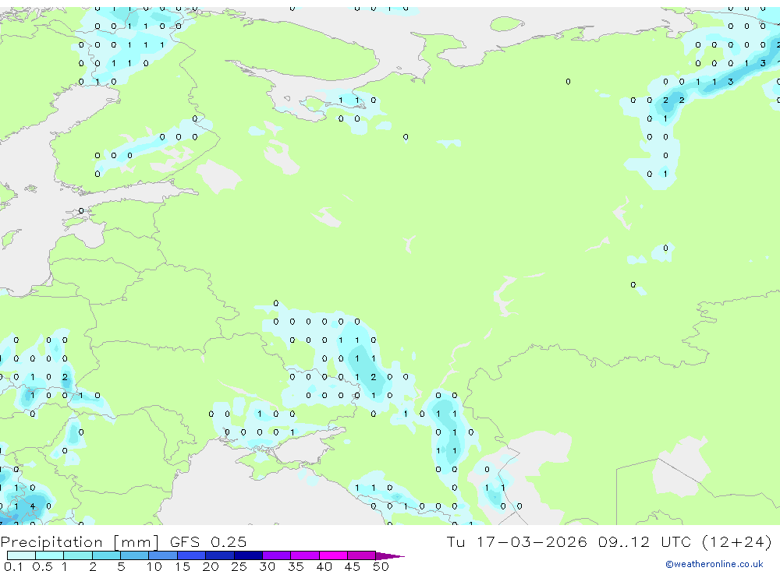Click the legend label '10'

pyautogui.click(x=154, y=566)
